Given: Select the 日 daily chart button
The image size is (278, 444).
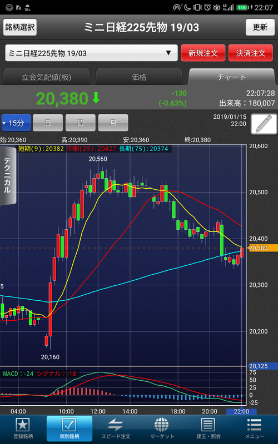Looking at the screenshot, I should 48,123.
